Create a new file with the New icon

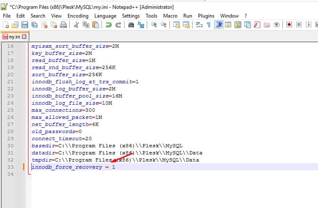click(6, 25)
